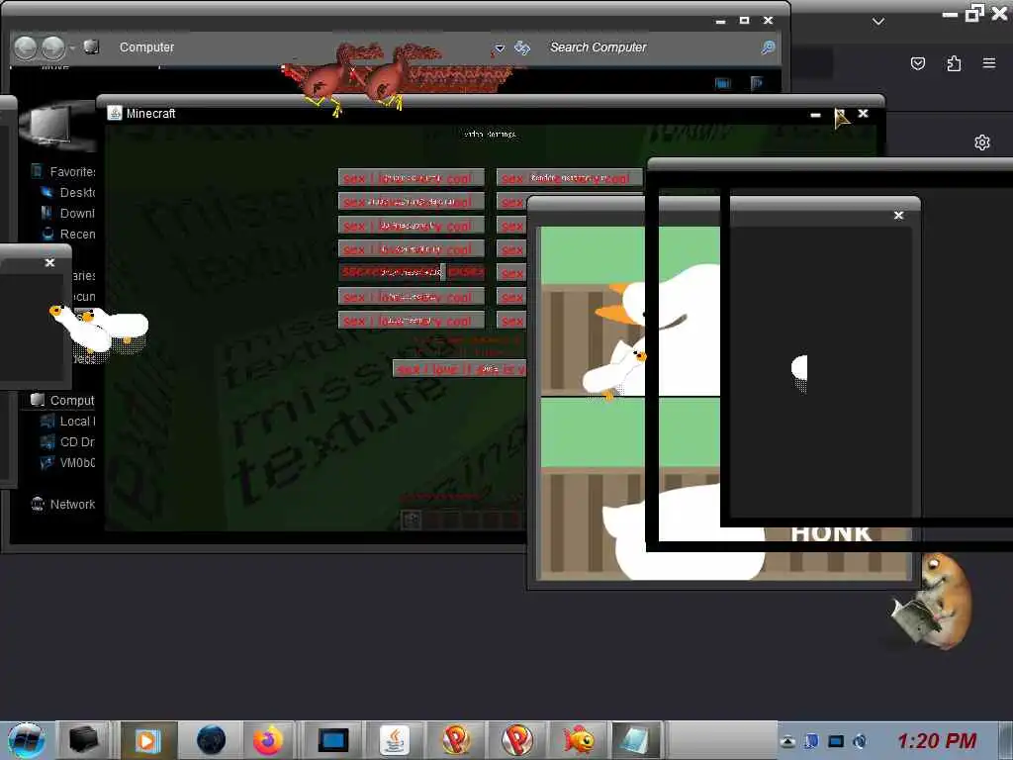Adjust the slider in Minecraft video settings

411,272
